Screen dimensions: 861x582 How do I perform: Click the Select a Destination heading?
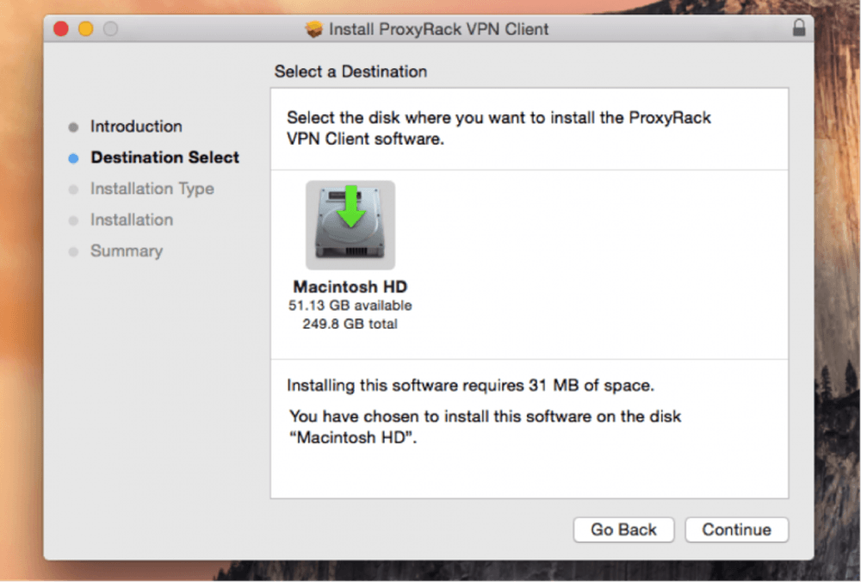point(350,71)
